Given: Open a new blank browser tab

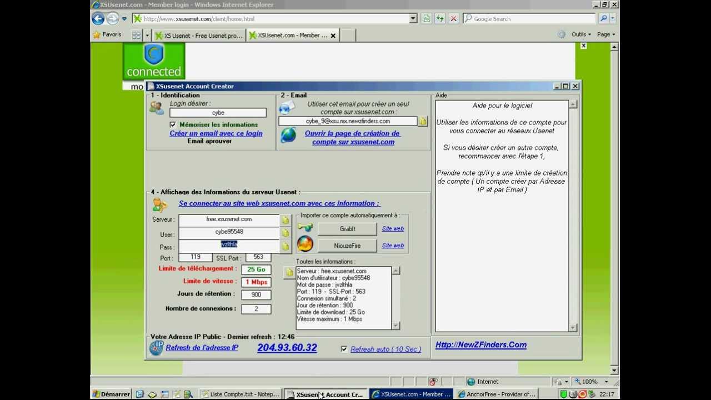Looking at the screenshot, I should tap(347, 36).
